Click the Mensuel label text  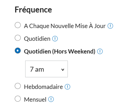(x=35, y=99)
